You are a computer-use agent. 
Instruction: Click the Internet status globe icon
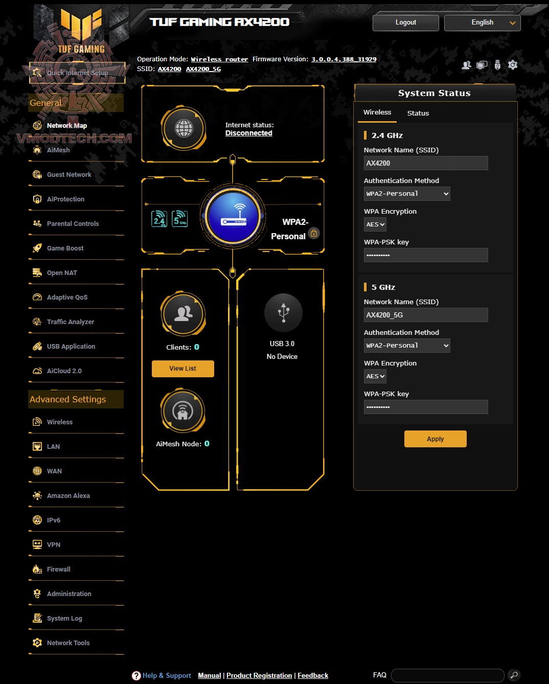point(184,128)
